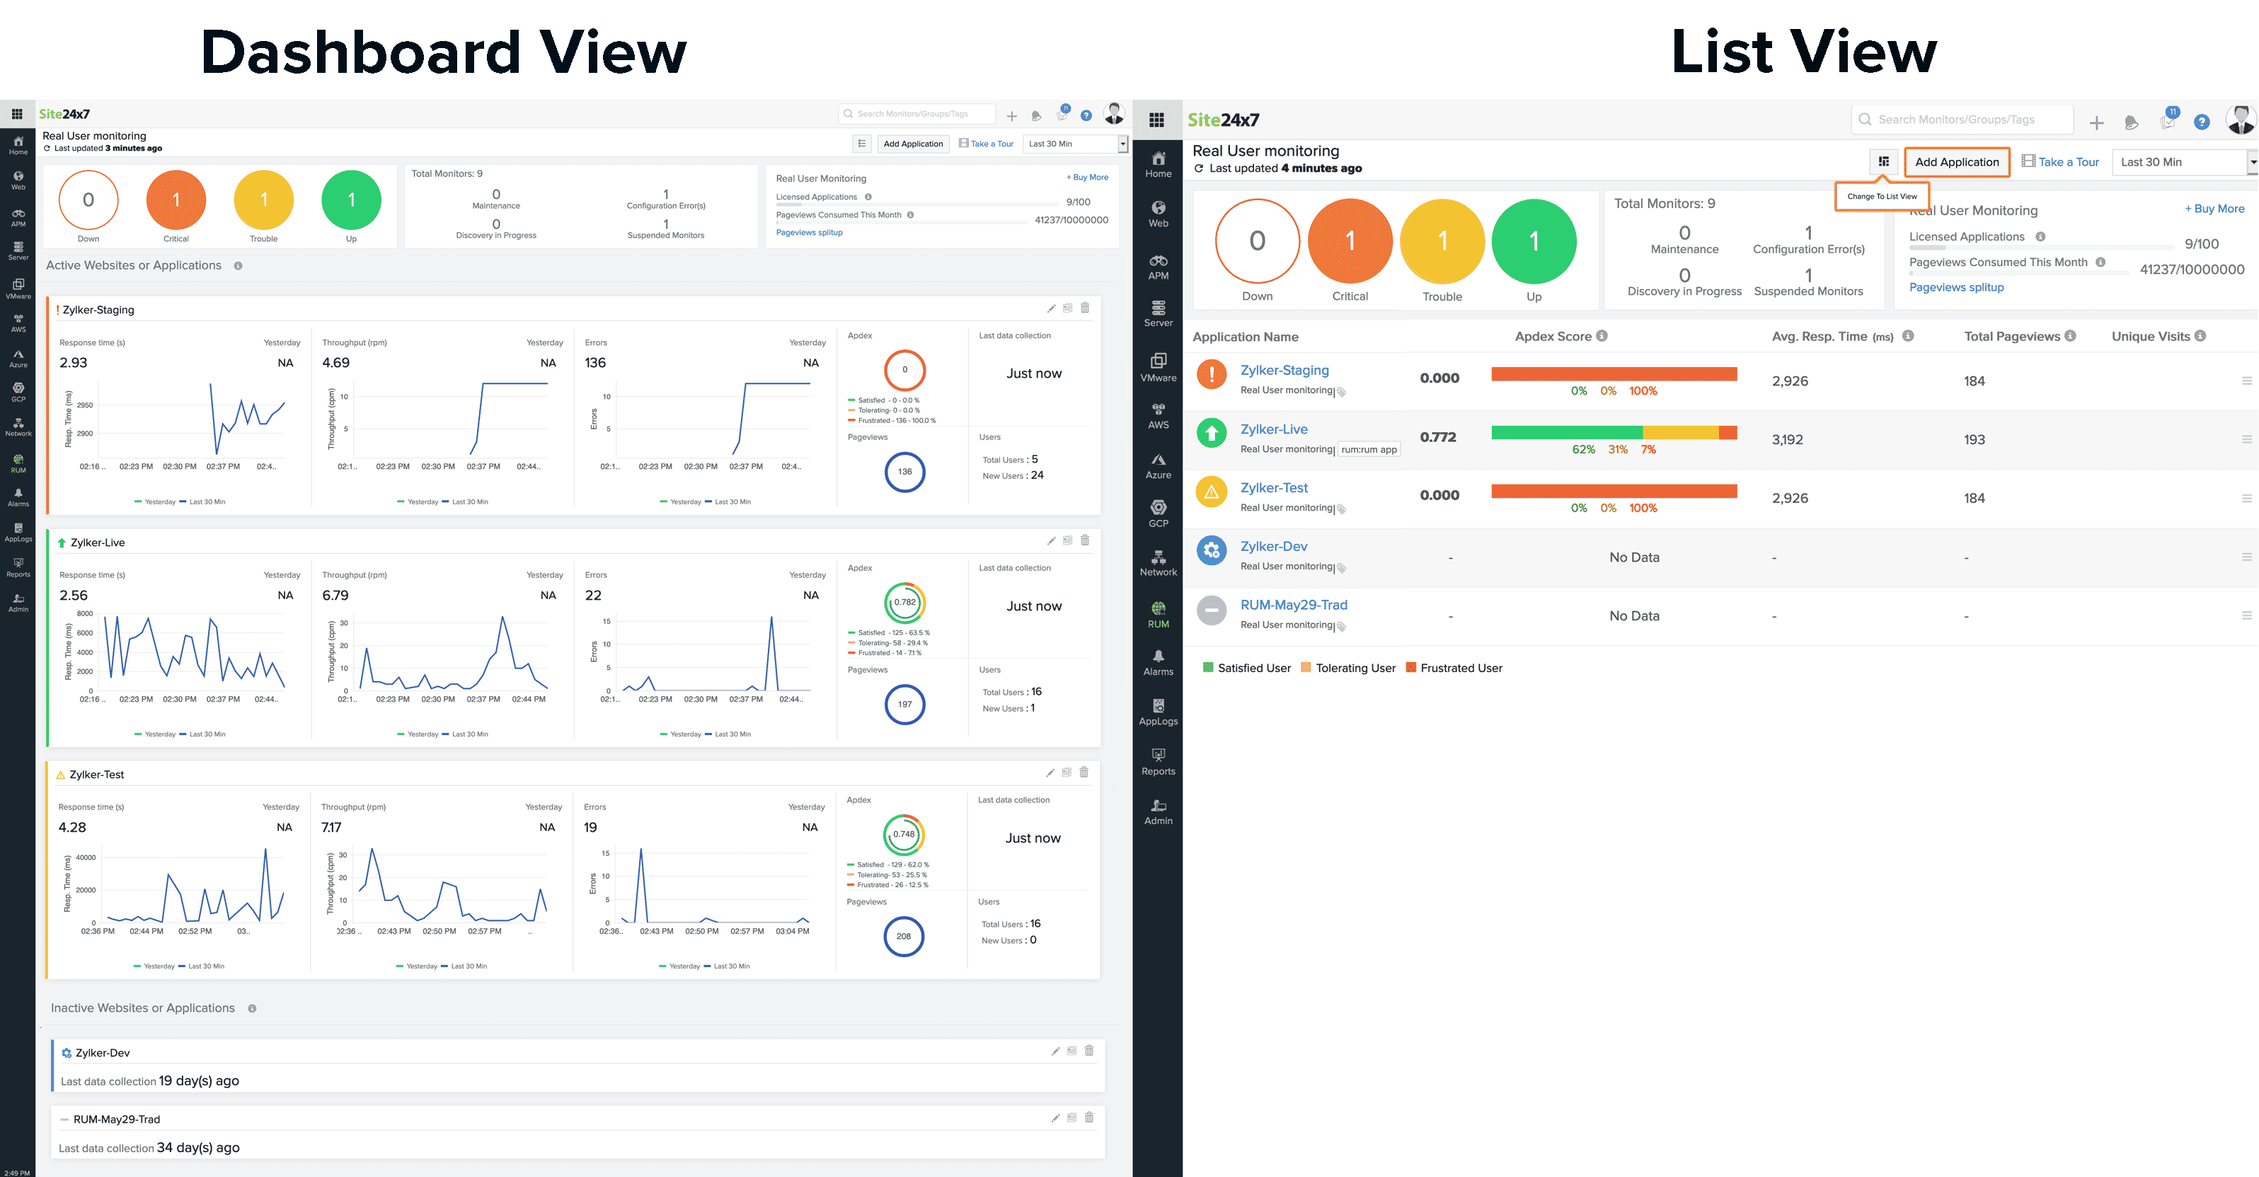Image resolution: width=2259 pixels, height=1177 pixels.
Task: Select Reports in right List View sidebar
Action: (1158, 760)
